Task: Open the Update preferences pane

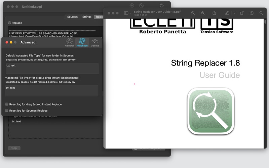Action: point(95,43)
